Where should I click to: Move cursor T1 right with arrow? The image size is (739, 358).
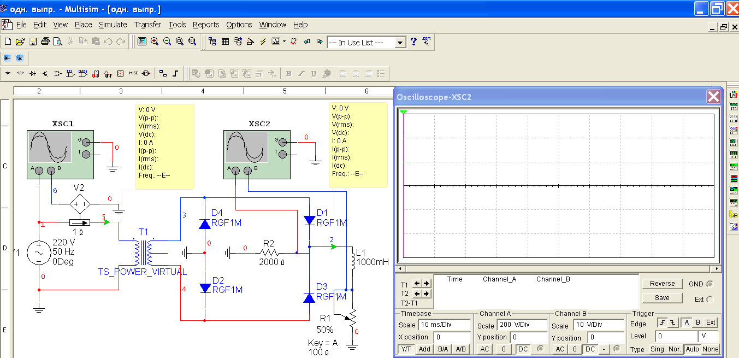(x=427, y=283)
